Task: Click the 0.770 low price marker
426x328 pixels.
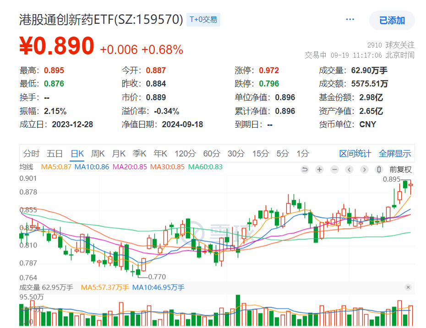Action: [157, 277]
